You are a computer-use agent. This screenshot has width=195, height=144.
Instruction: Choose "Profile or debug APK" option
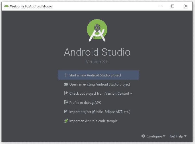(x=85, y=103)
